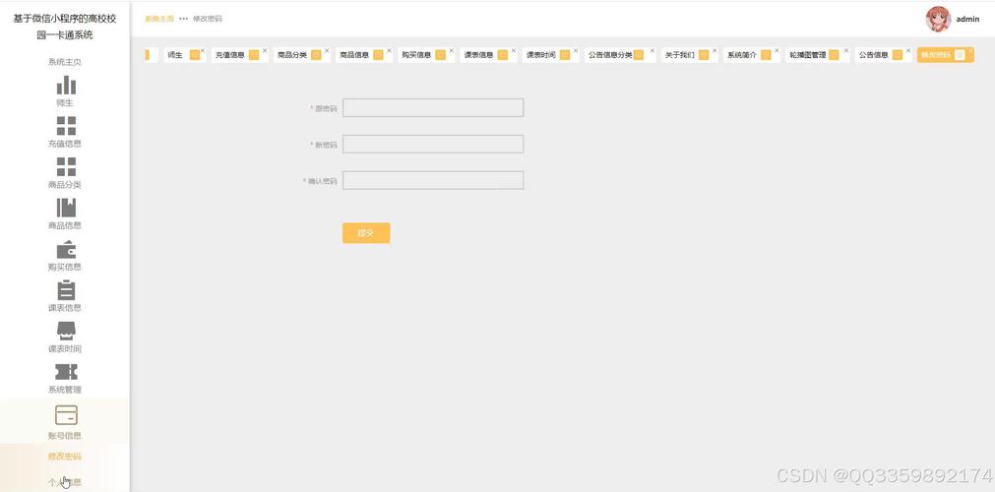Image resolution: width=995 pixels, height=492 pixels.
Task: Click the yellow icon in 课表时间 tab
Action: (x=565, y=55)
